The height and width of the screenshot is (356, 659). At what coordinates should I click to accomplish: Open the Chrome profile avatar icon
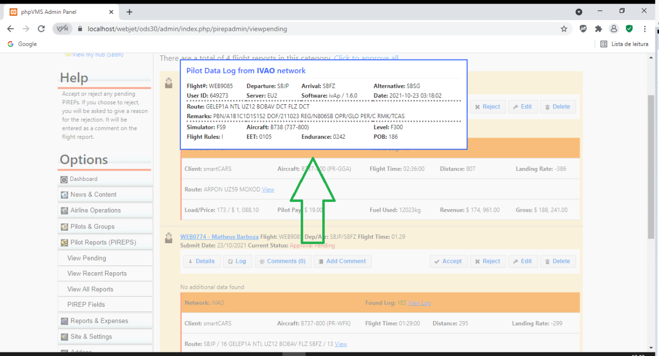click(614, 29)
